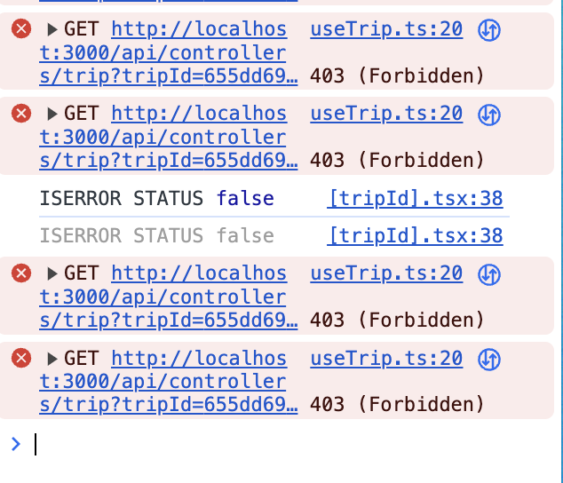The image size is (563, 483).
Task: Open network request icon on second error row
Action: click(489, 115)
